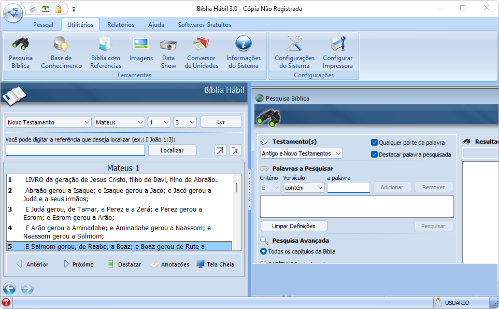Click the Remover button
Image resolution: width=499 pixels, height=309 pixels.
coord(433,187)
